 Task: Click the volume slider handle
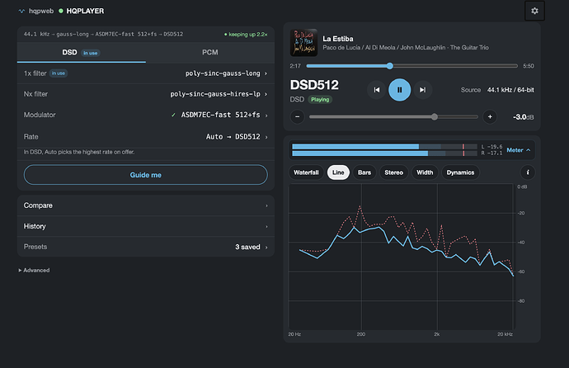point(435,116)
